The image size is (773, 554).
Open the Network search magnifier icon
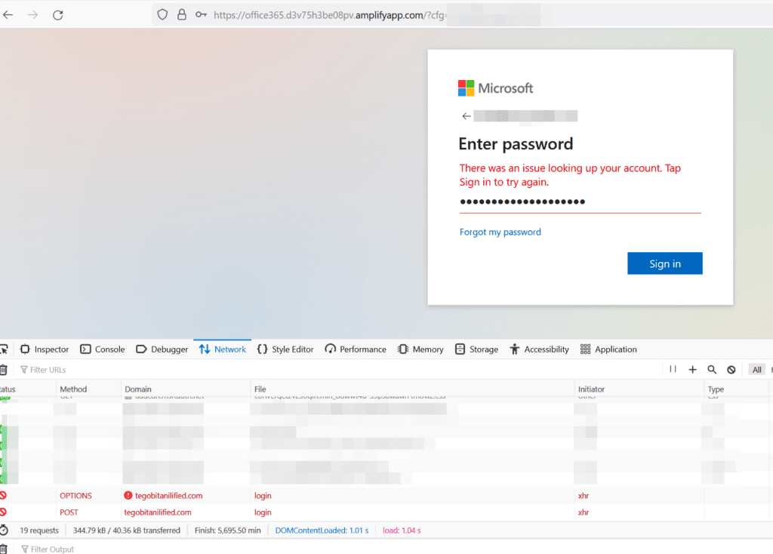click(x=712, y=369)
